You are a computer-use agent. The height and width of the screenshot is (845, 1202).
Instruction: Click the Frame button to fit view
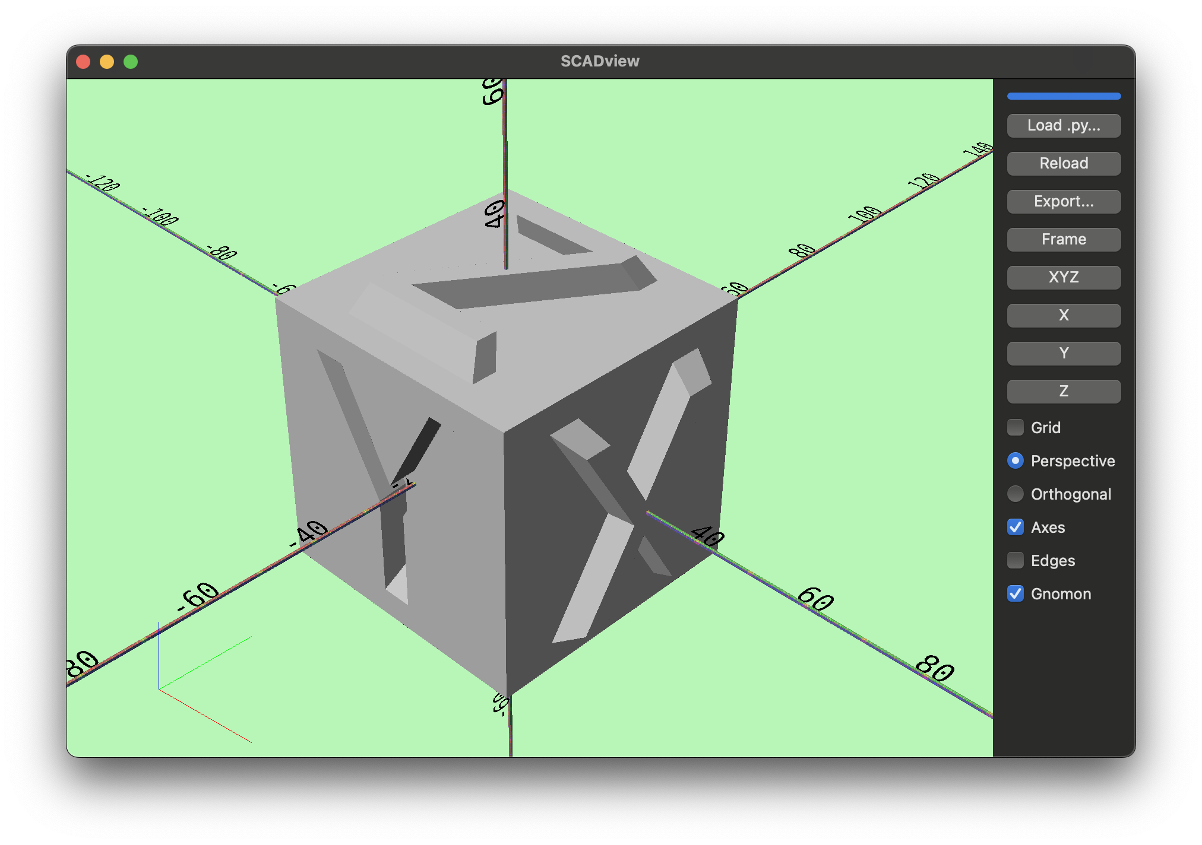tap(1063, 239)
